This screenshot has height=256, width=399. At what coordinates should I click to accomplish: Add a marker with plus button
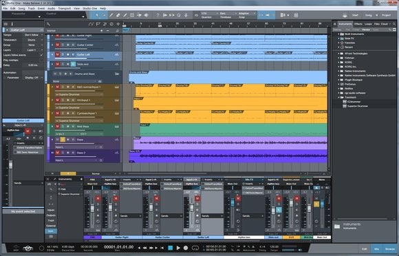coord(102,30)
